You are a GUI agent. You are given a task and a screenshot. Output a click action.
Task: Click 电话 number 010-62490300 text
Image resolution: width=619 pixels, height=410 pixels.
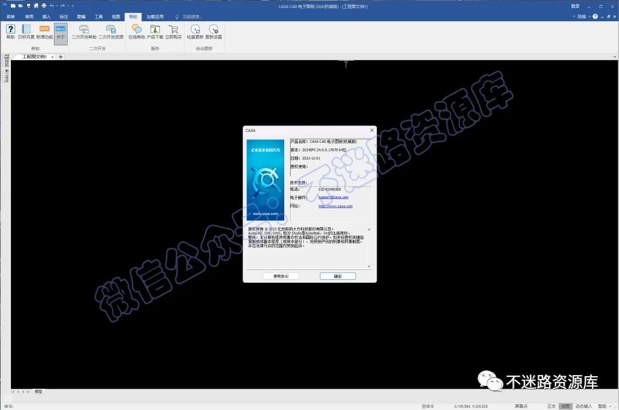(x=330, y=190)
